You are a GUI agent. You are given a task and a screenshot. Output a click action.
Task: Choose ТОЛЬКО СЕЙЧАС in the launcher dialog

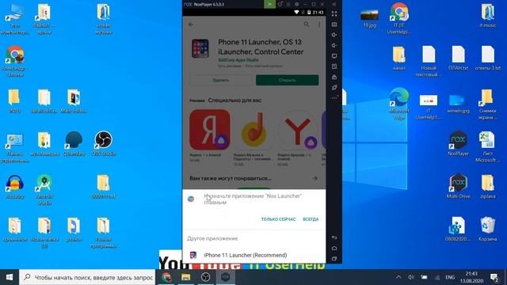coord(278,219)
